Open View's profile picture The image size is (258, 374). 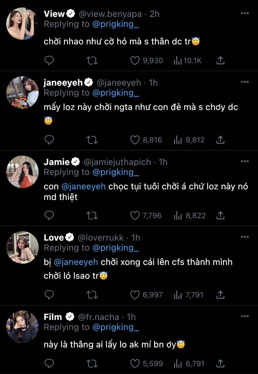pos(22,24)
